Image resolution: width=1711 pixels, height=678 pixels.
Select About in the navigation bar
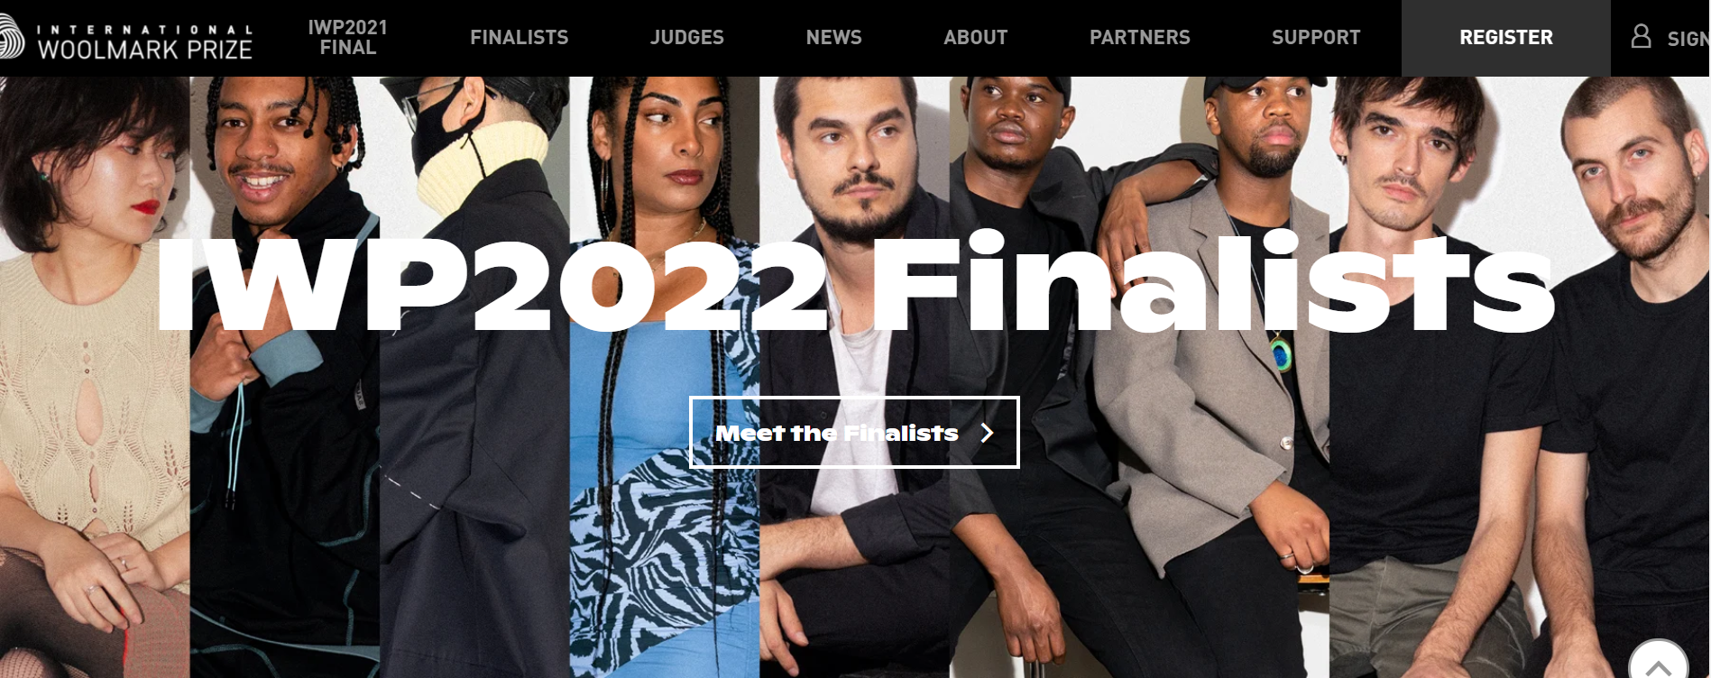[x=976, y=38]
